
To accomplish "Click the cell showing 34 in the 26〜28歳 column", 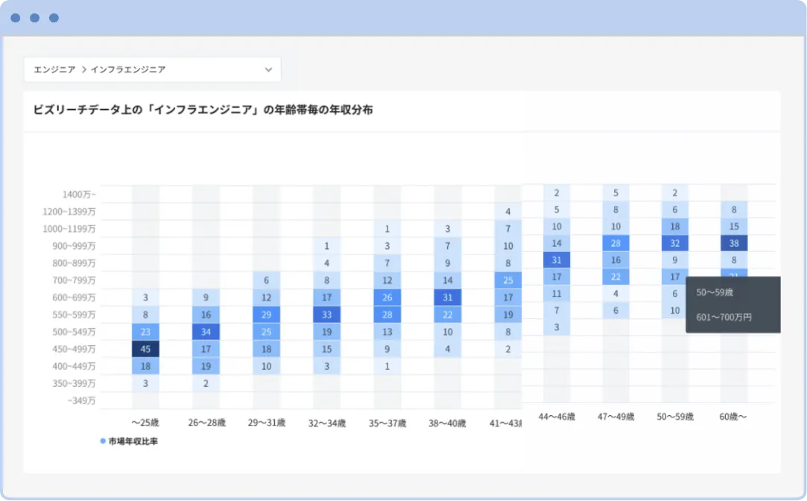I will (206, 331).
